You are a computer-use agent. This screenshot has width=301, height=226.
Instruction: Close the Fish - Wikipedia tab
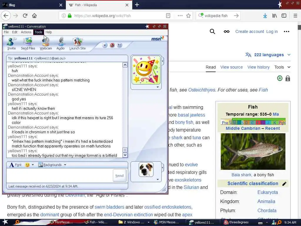[x=127, y=5]
